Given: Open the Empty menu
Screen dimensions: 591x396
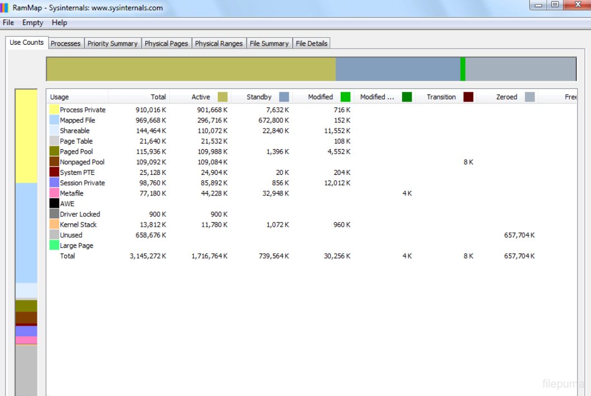Looking at the screenshot, I should tap(32, 22).
